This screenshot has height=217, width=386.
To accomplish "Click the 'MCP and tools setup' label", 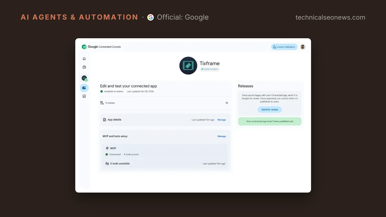I will pyautogui.click(x=115, y=136).
